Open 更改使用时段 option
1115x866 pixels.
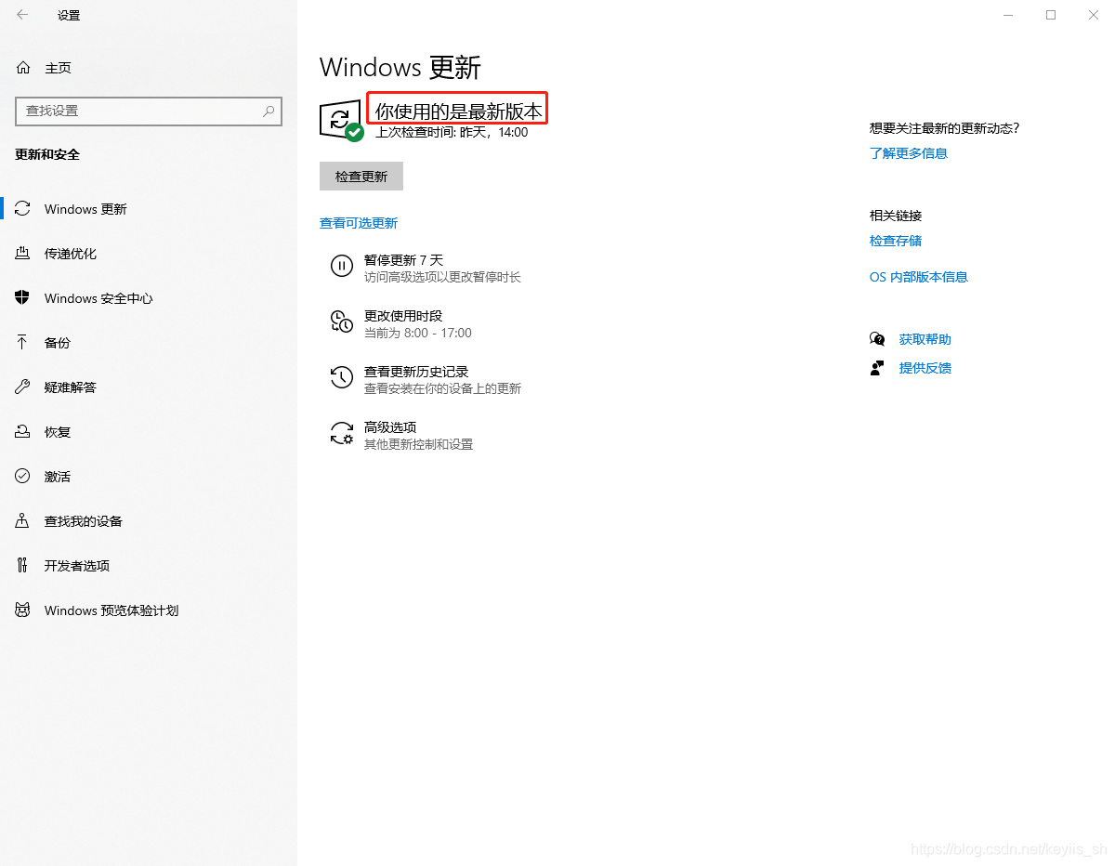pos(403,316)
